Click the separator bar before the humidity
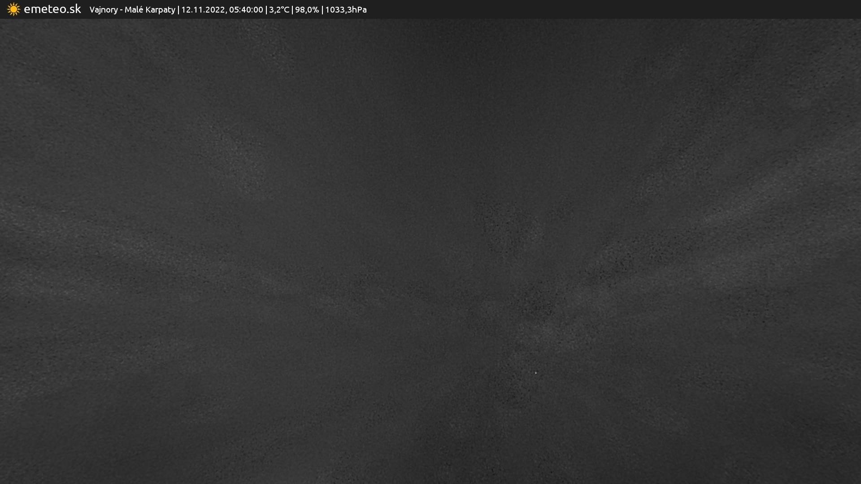Image resolution: width=861 pixels, height=484 pixels. (x=292, y=10)
